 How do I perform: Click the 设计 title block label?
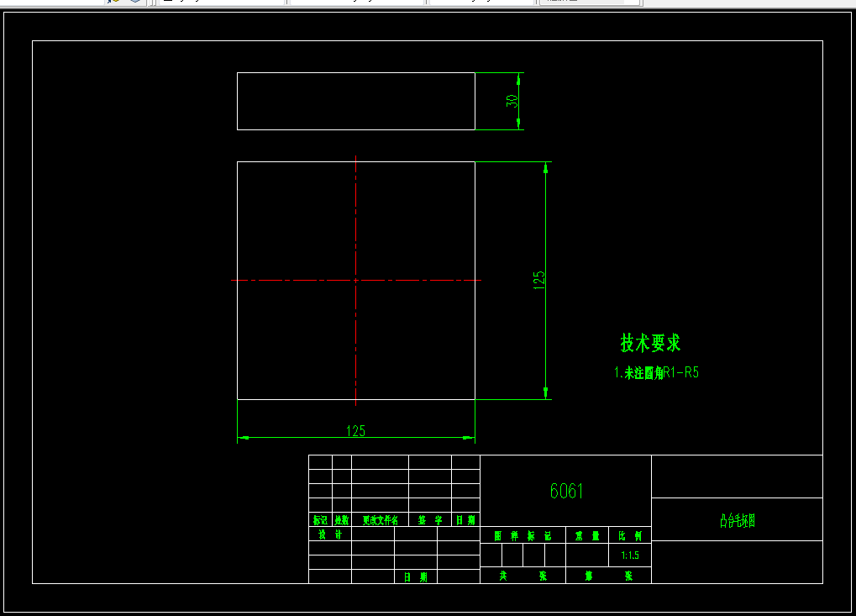(330, 534)
